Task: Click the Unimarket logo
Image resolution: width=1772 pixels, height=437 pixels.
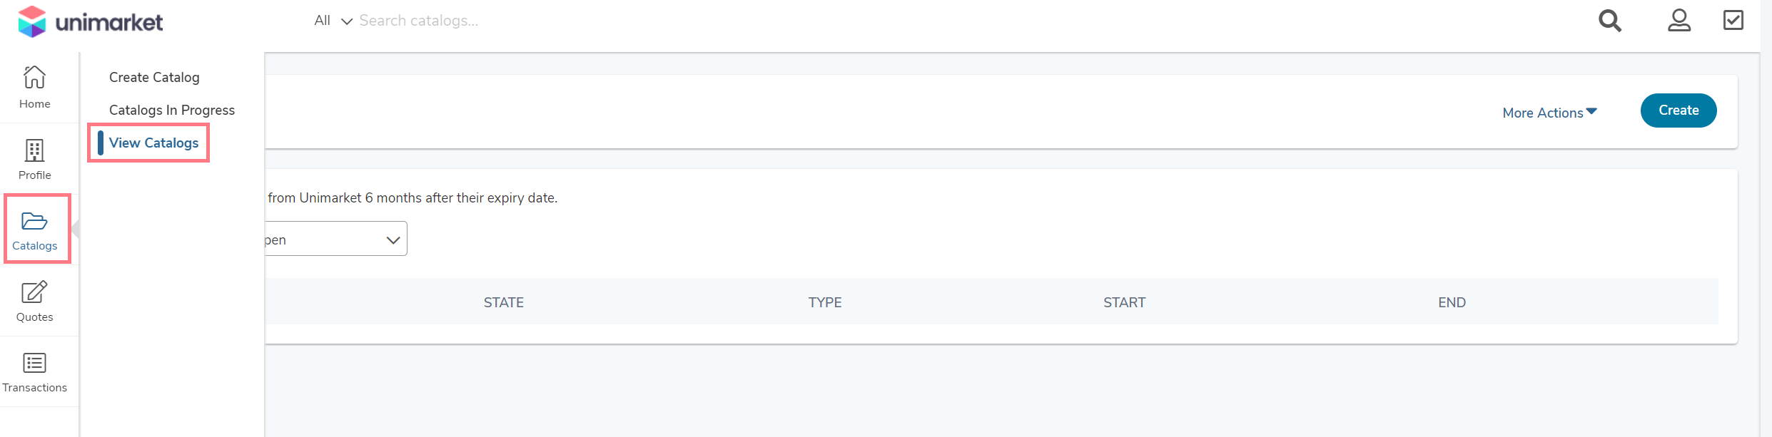Action: 91,22
